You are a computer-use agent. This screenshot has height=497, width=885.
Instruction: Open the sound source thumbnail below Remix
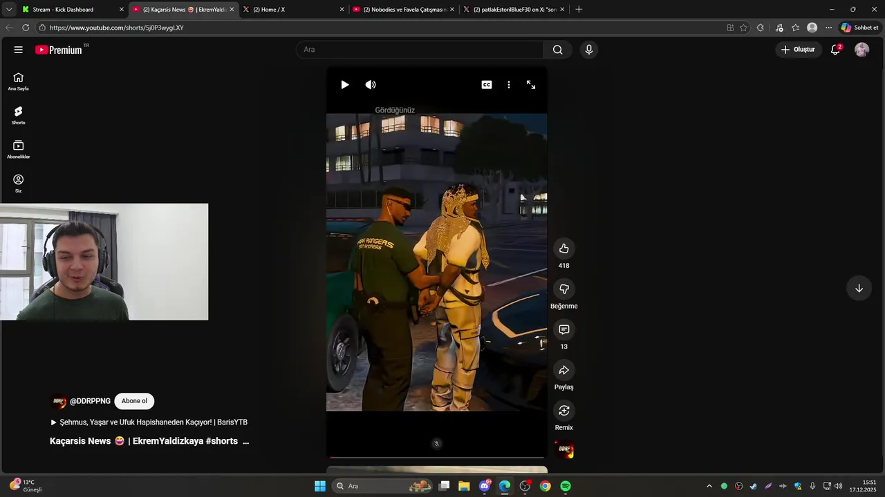(x=564, y=450)
